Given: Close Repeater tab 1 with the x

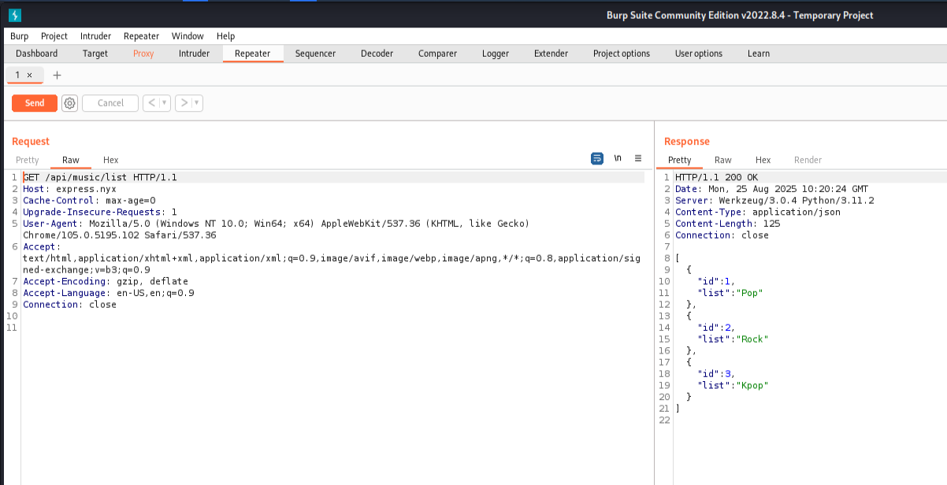Looking at the screenshot, I should (x=30, y=75).
